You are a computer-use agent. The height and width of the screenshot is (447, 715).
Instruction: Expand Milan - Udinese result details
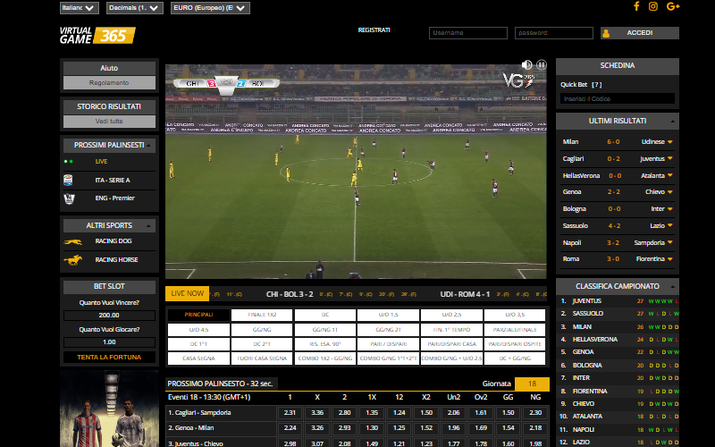[669, 142]
